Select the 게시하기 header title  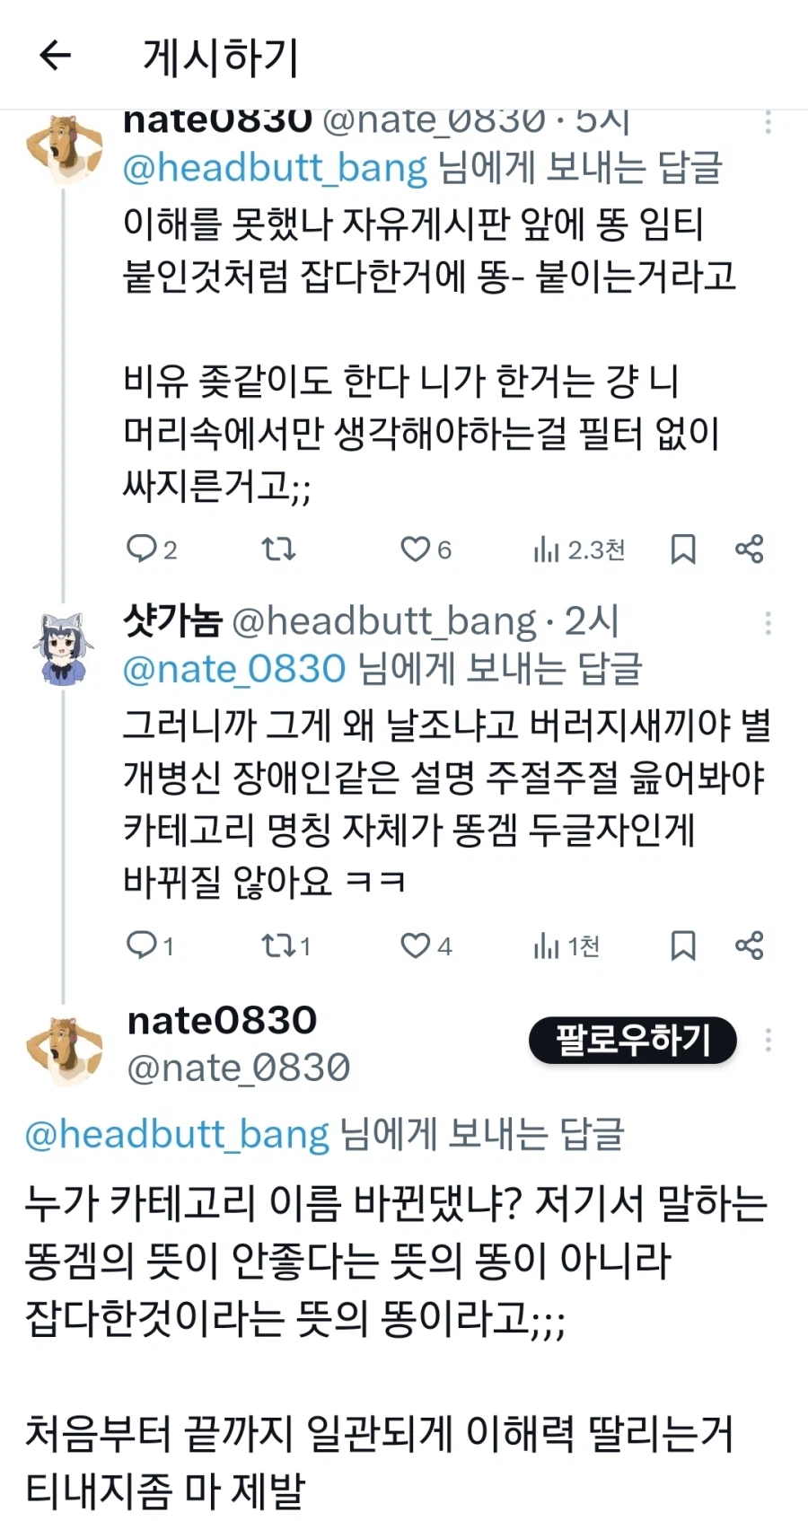click(x=220, y=56)
